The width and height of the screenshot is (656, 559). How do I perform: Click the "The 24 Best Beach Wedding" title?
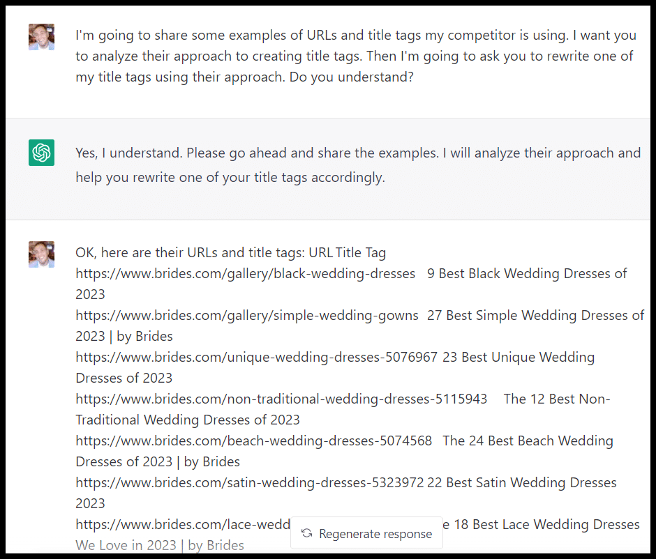pos(528,441)
